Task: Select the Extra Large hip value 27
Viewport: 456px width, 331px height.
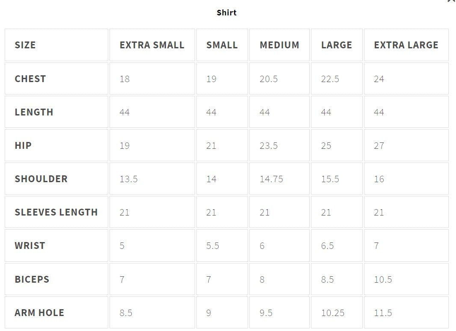Action: pyautogui.click(x=379, y=145)
